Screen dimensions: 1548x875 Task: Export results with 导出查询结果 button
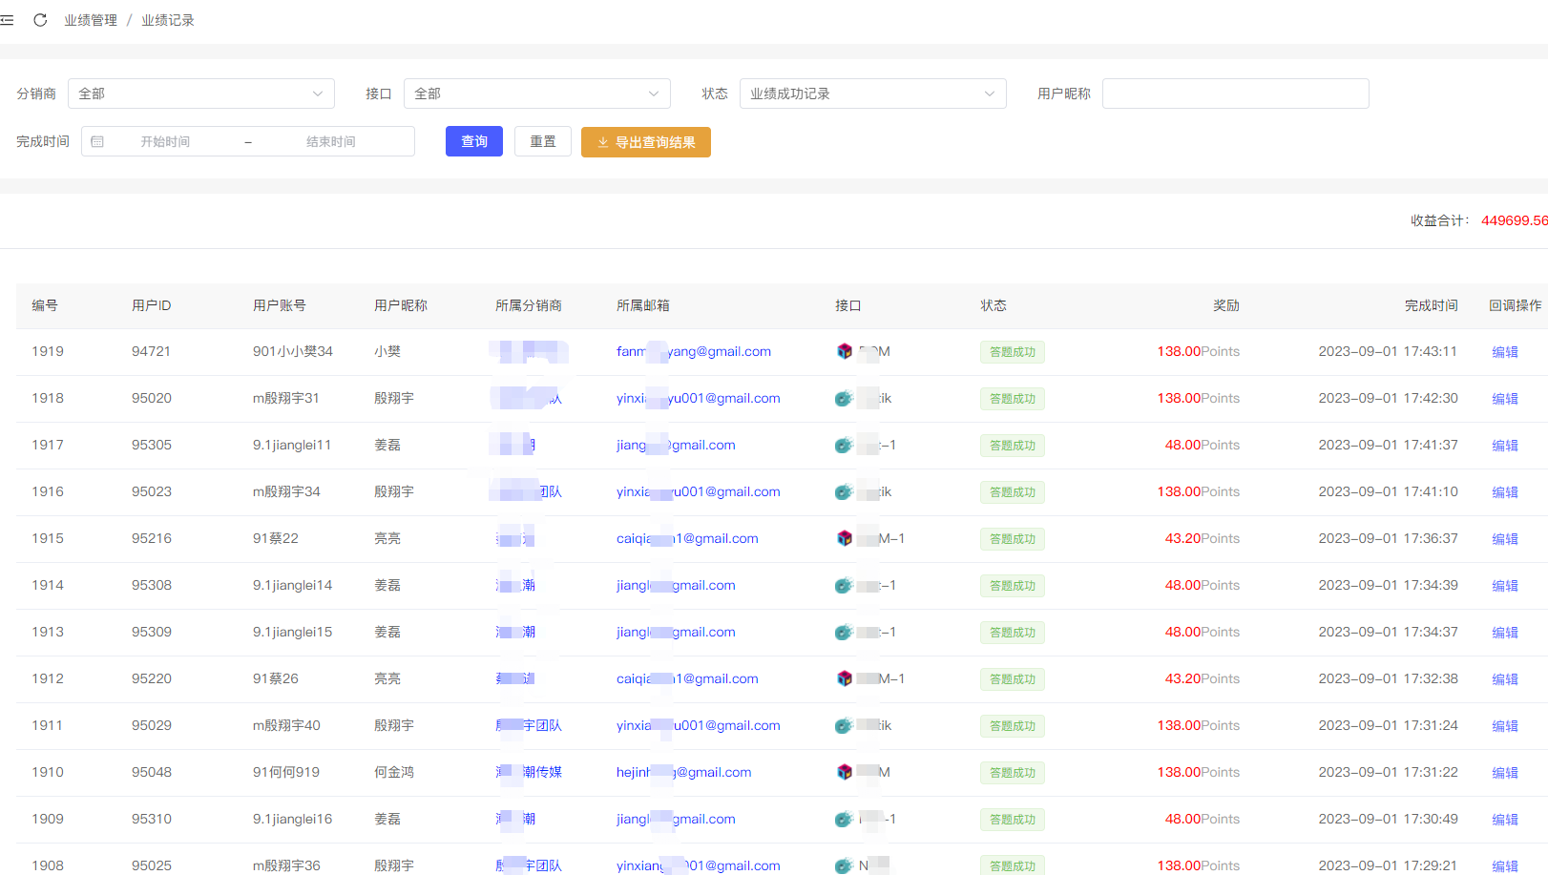645,142
